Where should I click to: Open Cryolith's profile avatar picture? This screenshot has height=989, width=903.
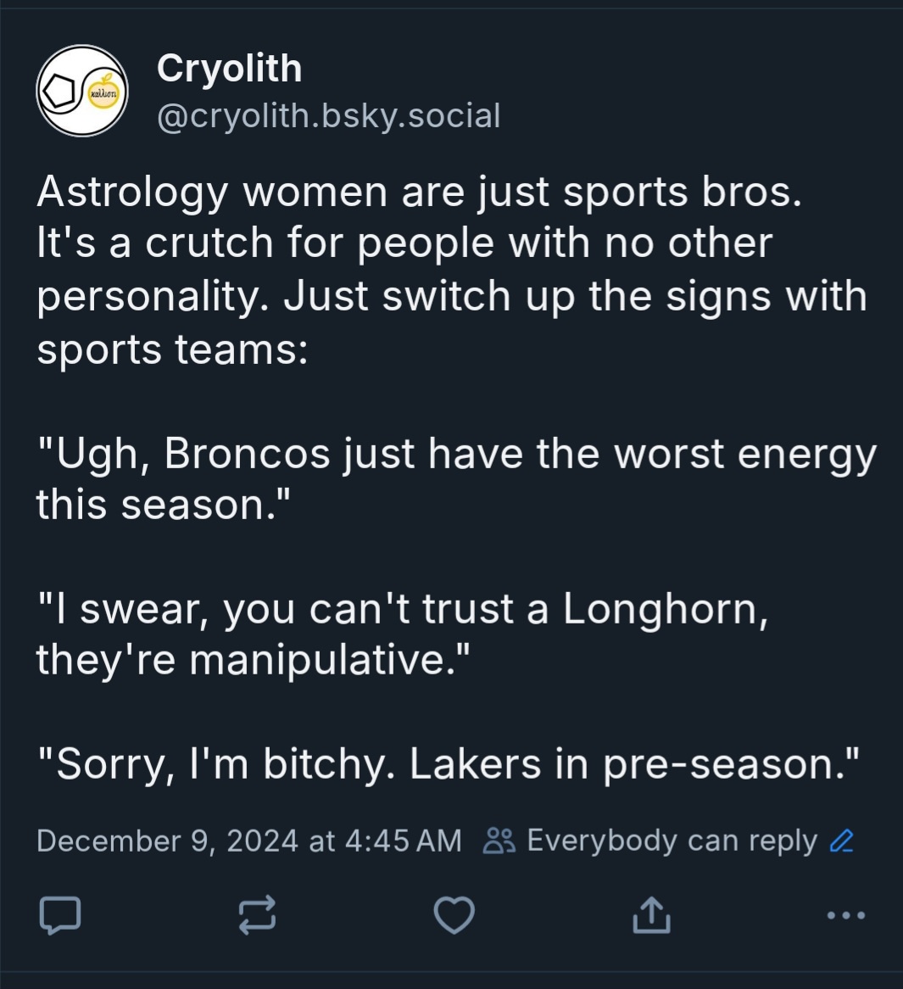point(82,91)
